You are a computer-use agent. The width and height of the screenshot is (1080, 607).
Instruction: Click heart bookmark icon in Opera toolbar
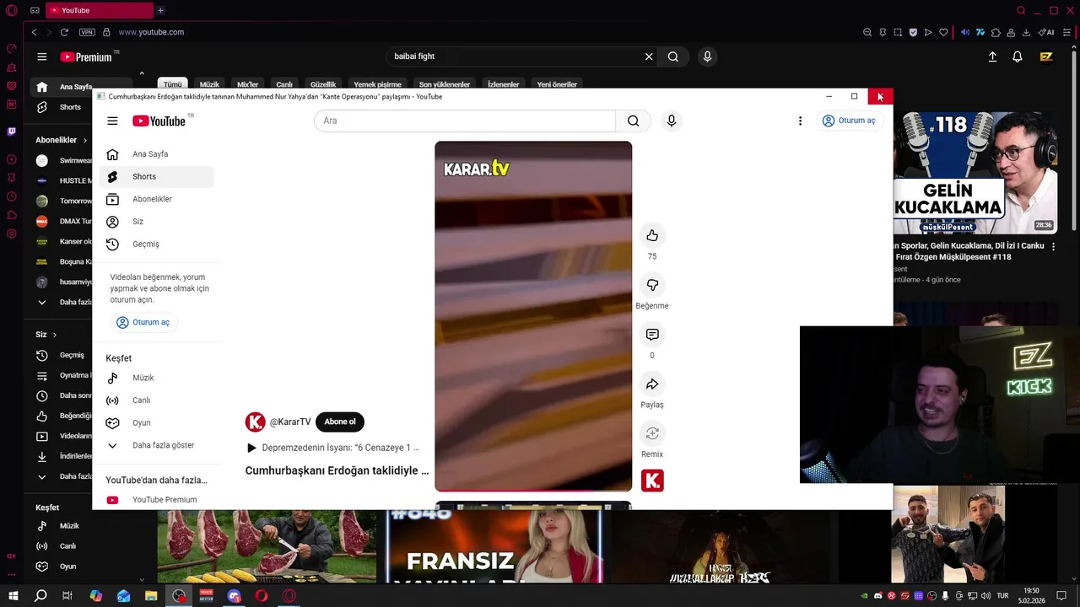[x=943, y=32]
